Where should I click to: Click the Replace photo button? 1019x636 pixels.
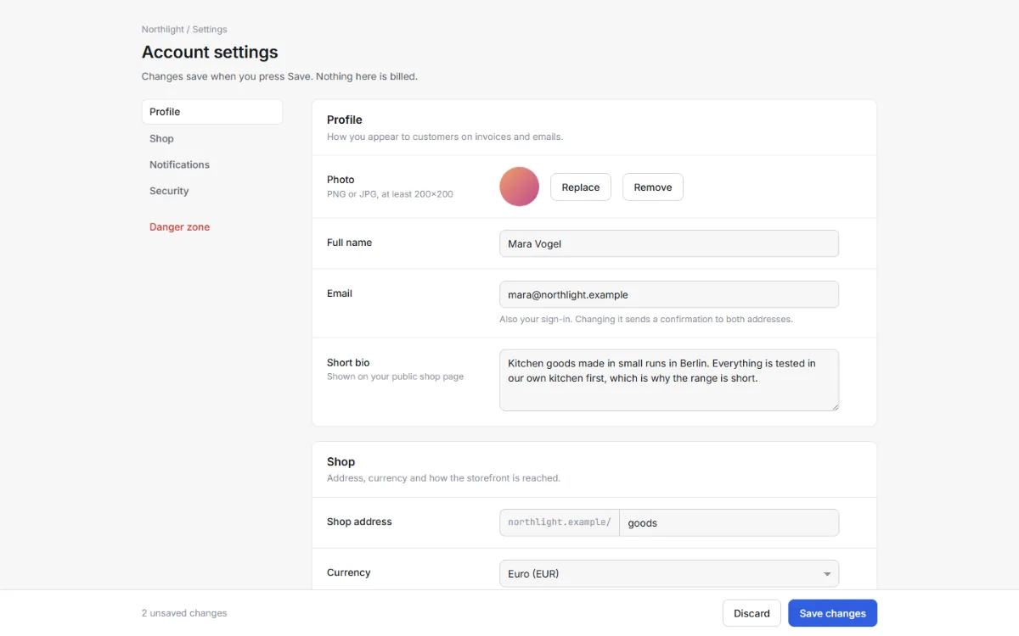[581, 187]
